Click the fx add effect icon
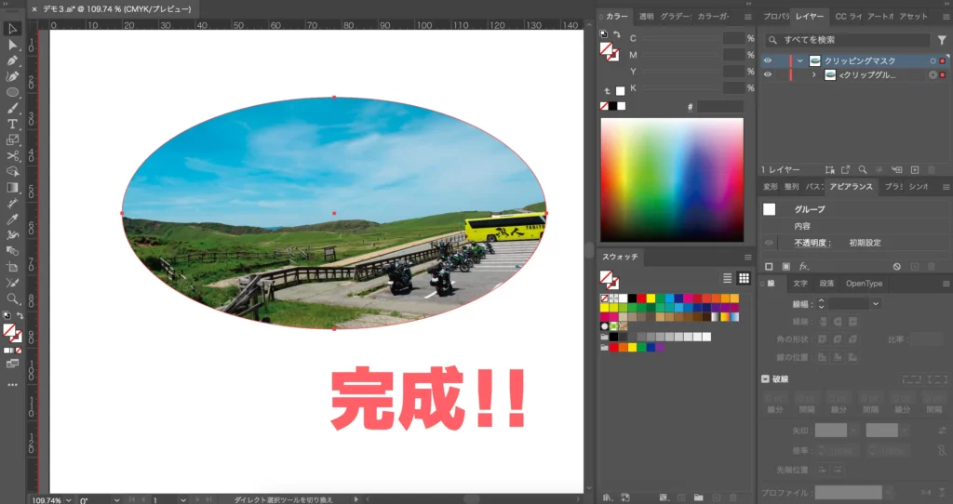This screenshot has width=953, height=504. coord(804,266)
